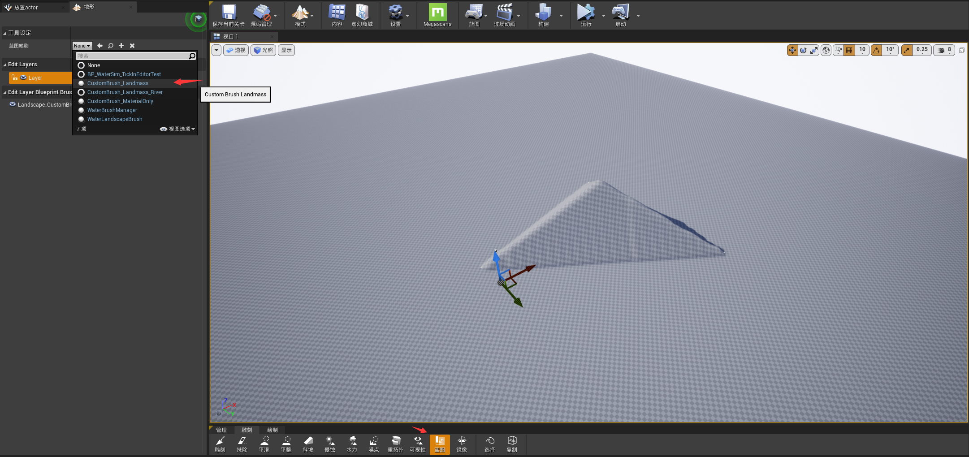Select the Retopologize (重拓扑) landscape tool
Screen dimensions: 969x457
pyautogui.click(x=396, y=444)
